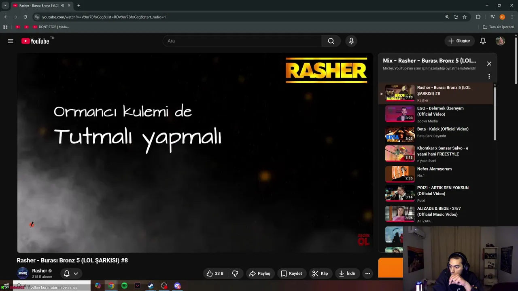Expand the tab search dropdown arrow

pyautogui.click(x=5, y=6)
